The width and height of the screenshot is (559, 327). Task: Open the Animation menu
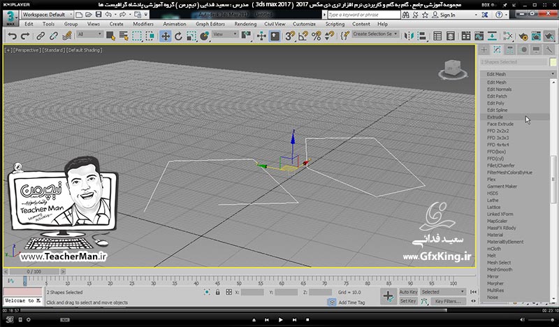coord(174,24)
